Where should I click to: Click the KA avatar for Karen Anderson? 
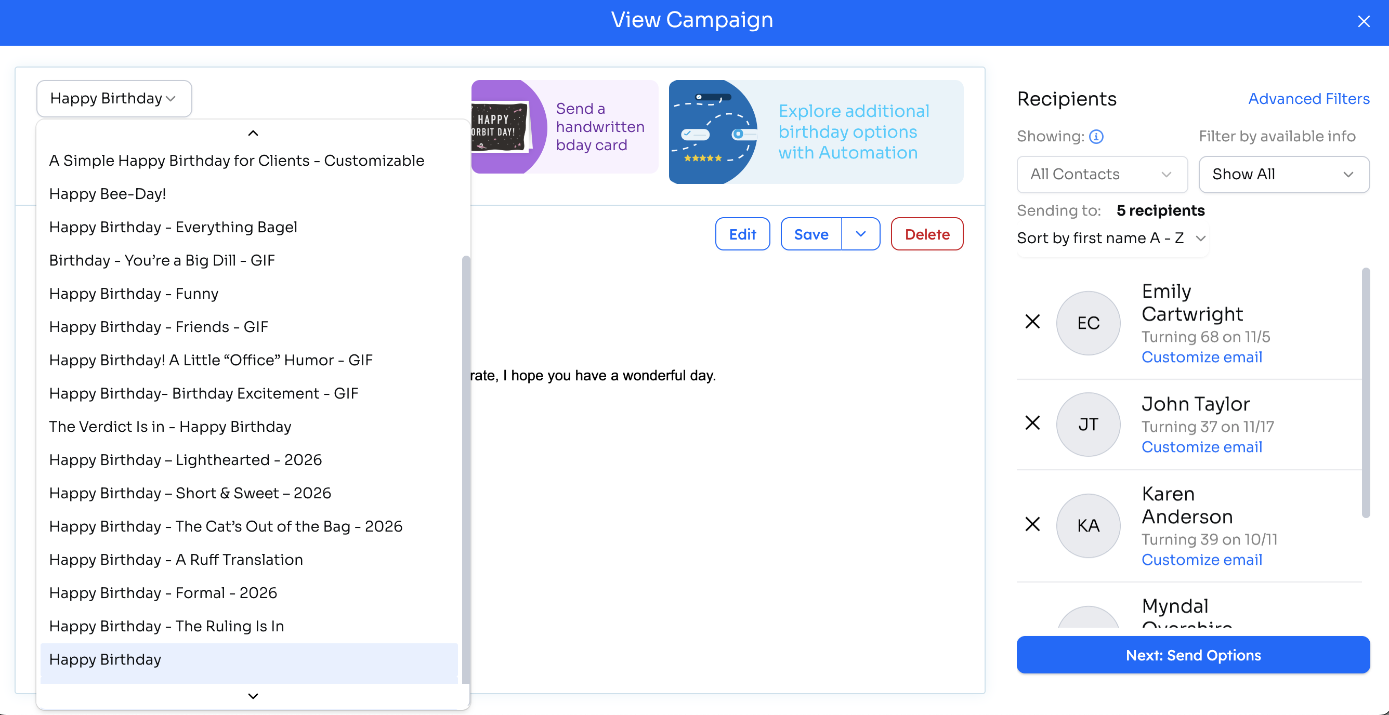1088,526
